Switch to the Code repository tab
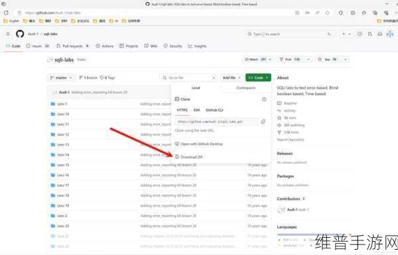This screenshot has width=398, height=255. (x=13, y=46)
